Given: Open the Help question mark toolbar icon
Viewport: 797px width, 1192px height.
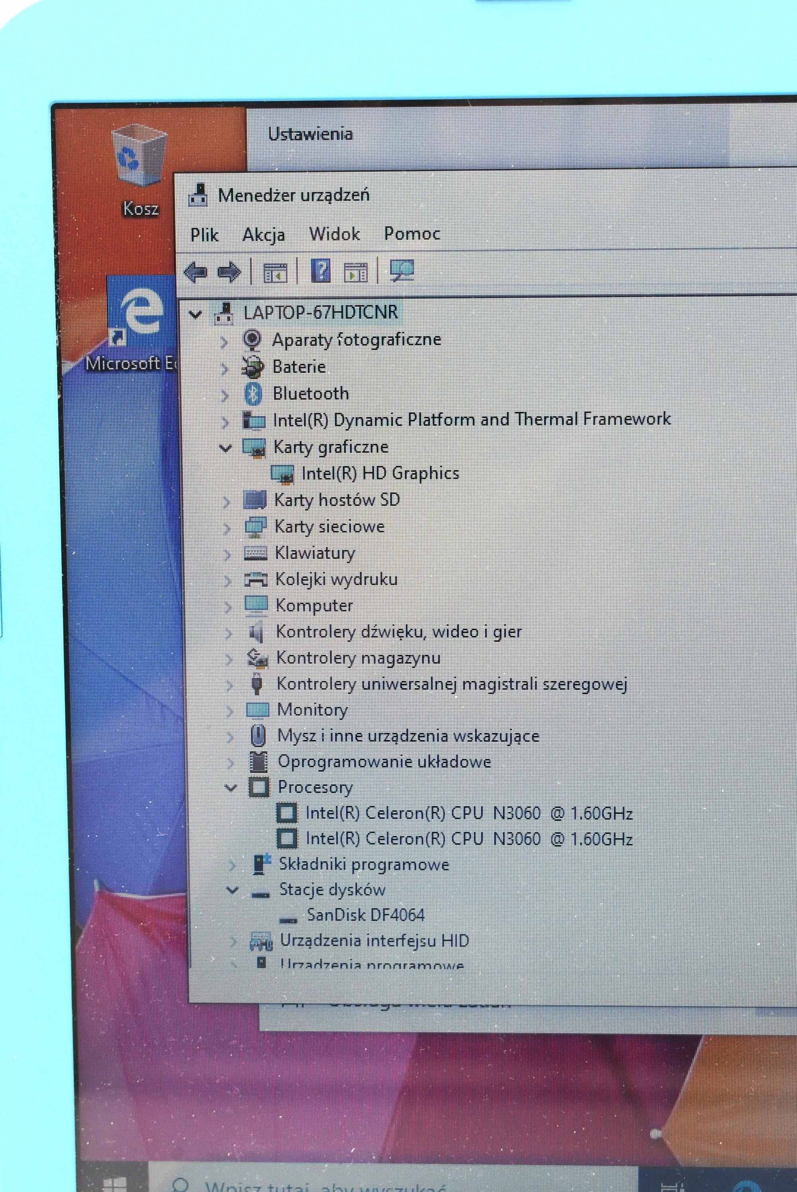Looking at the screenshot, I should pos(321,270).
